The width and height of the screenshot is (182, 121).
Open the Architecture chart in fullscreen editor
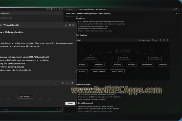[168, 40]
